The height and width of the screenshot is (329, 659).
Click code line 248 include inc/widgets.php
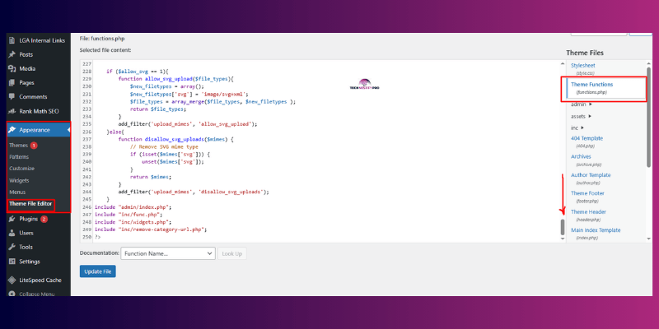[133, 222]
